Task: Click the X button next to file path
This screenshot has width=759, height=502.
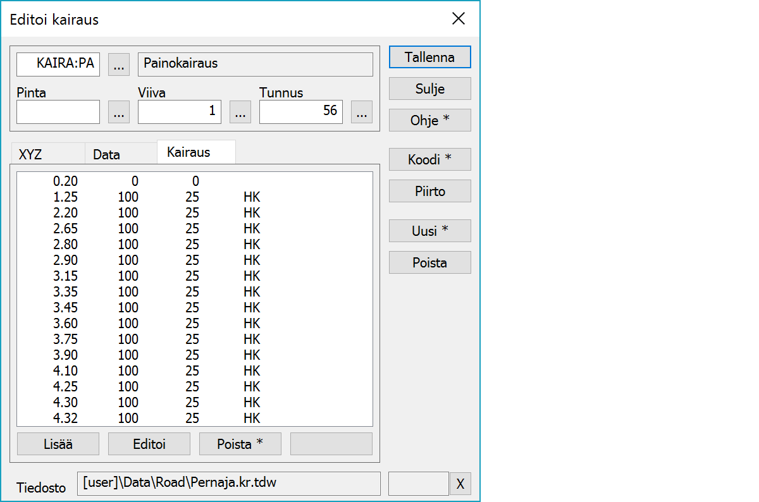Action: pos(460,484)
